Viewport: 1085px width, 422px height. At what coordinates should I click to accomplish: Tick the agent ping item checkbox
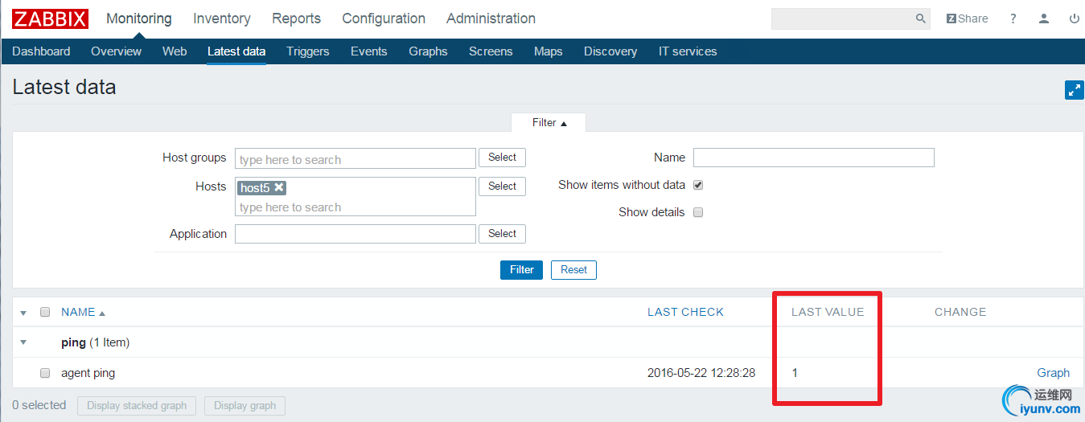45,373
